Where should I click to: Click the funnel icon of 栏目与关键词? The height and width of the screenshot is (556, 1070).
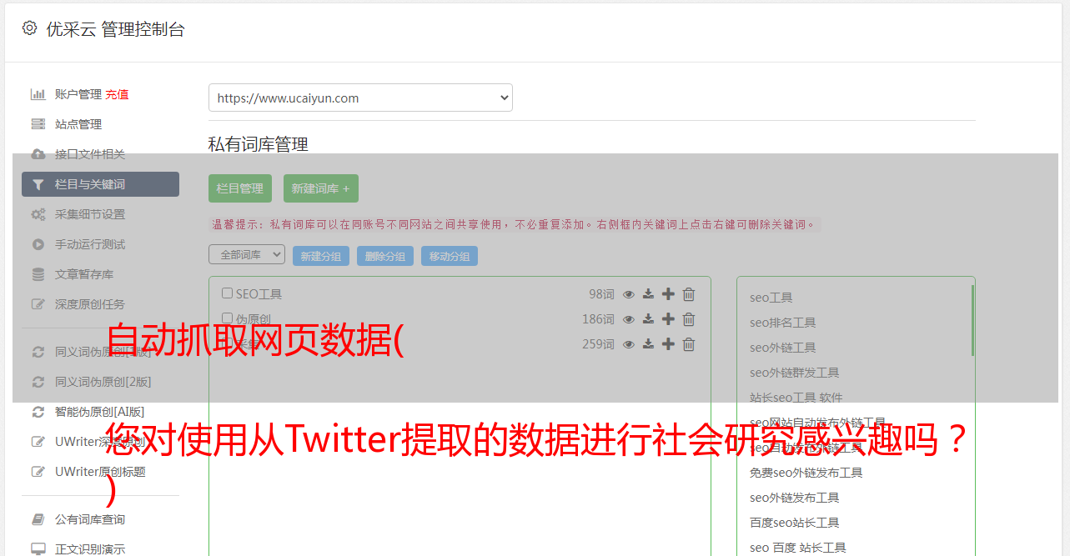[x=38, y=184]
